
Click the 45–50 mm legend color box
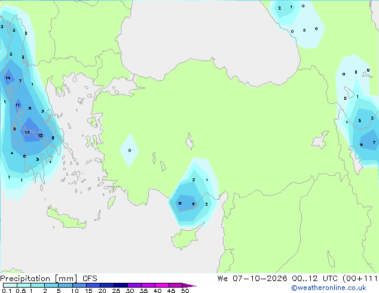(x=176, y=285)
